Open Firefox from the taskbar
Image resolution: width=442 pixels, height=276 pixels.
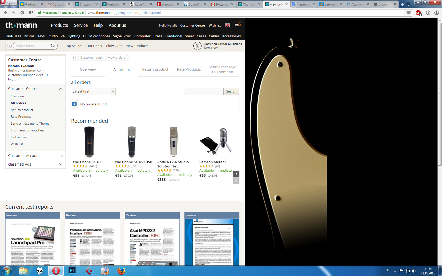tap(121, 270)
